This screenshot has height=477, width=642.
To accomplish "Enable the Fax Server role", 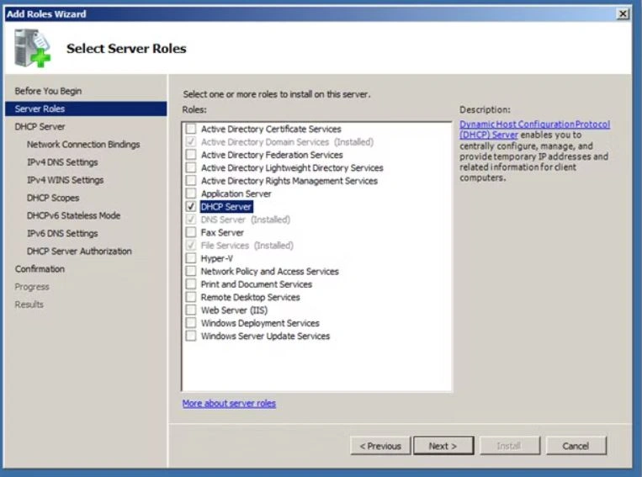I will 191,232.
